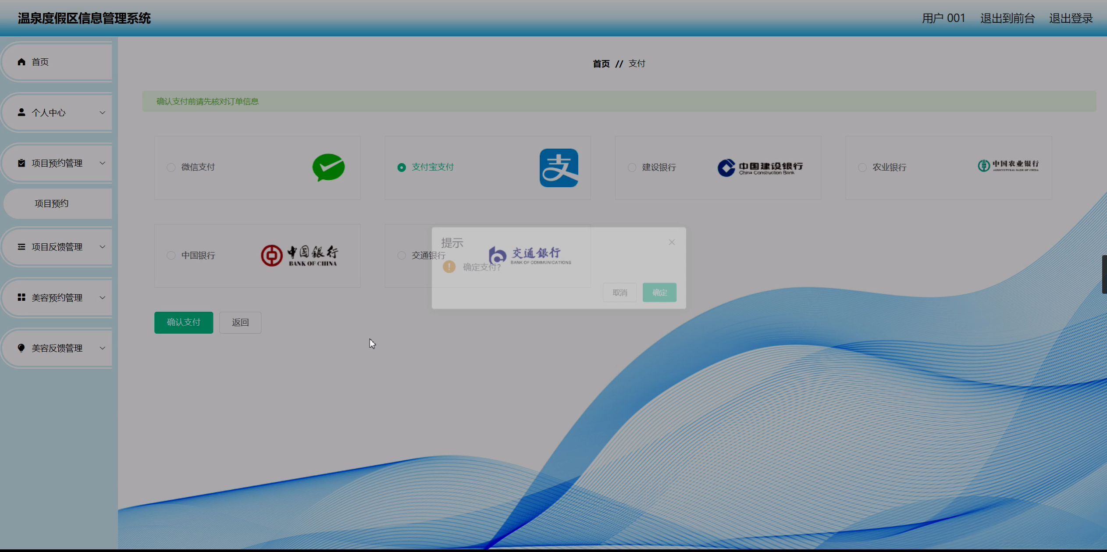Click the WeChat Pay green logo
1107x552 pixels.
click(x=328, y=167)
